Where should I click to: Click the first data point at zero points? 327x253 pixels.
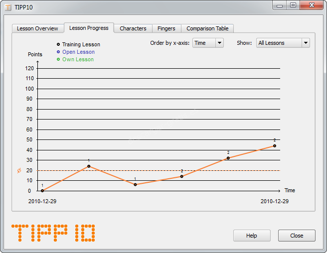42,191
